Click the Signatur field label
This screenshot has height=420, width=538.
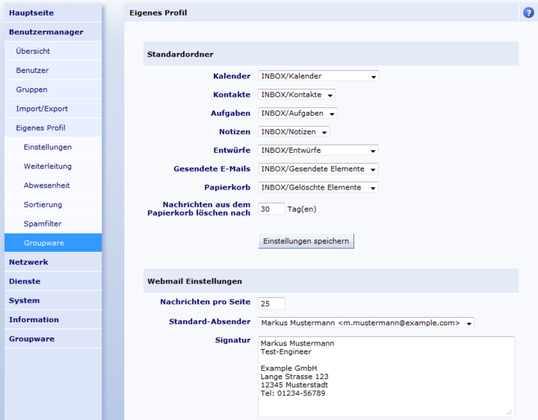click(232, 340)
